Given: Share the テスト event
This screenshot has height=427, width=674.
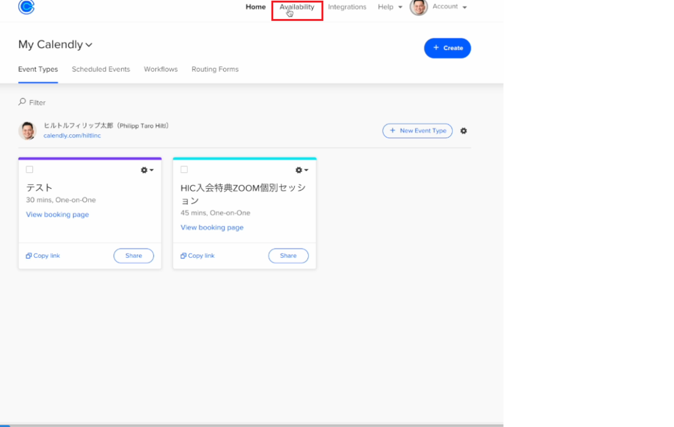Looking at the screenshot, I should (134, 255).
